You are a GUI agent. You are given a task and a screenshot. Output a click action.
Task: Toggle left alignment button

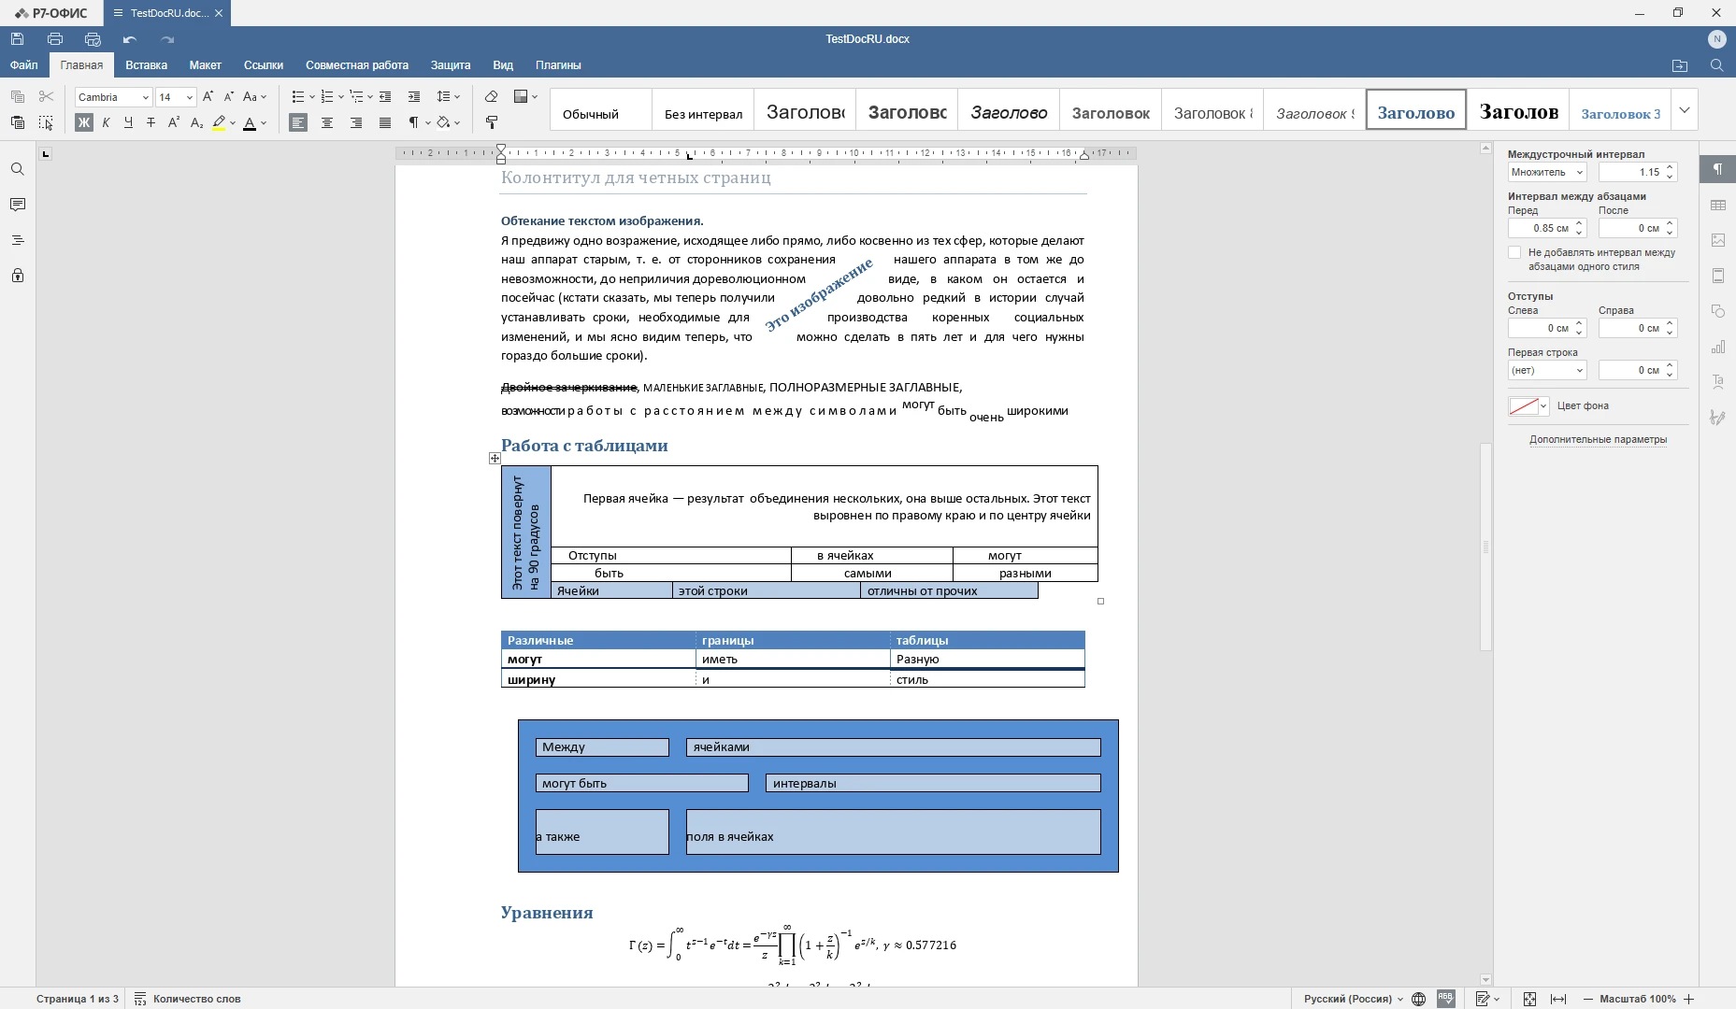click(298, 122)
